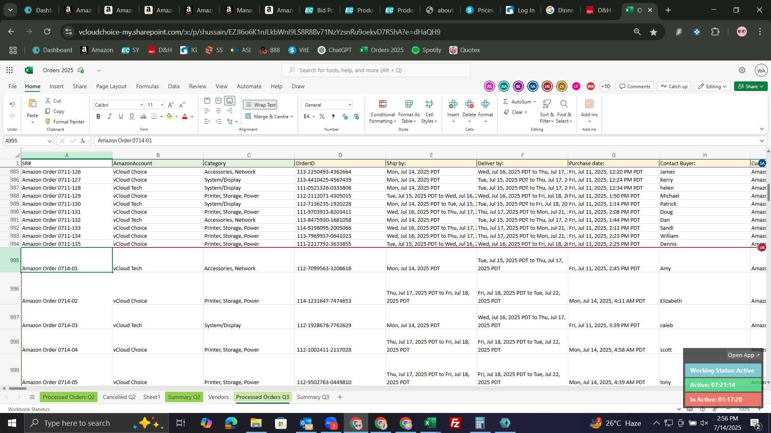
Task: Open the Microsoft 365 app launcher
Action: (10, 70)
